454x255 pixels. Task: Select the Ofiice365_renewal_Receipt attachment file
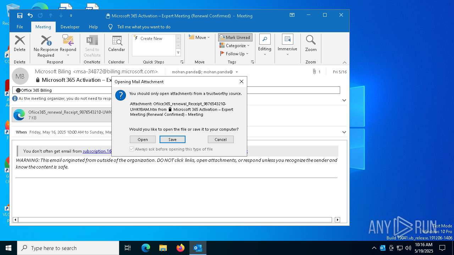click(62, 115)
